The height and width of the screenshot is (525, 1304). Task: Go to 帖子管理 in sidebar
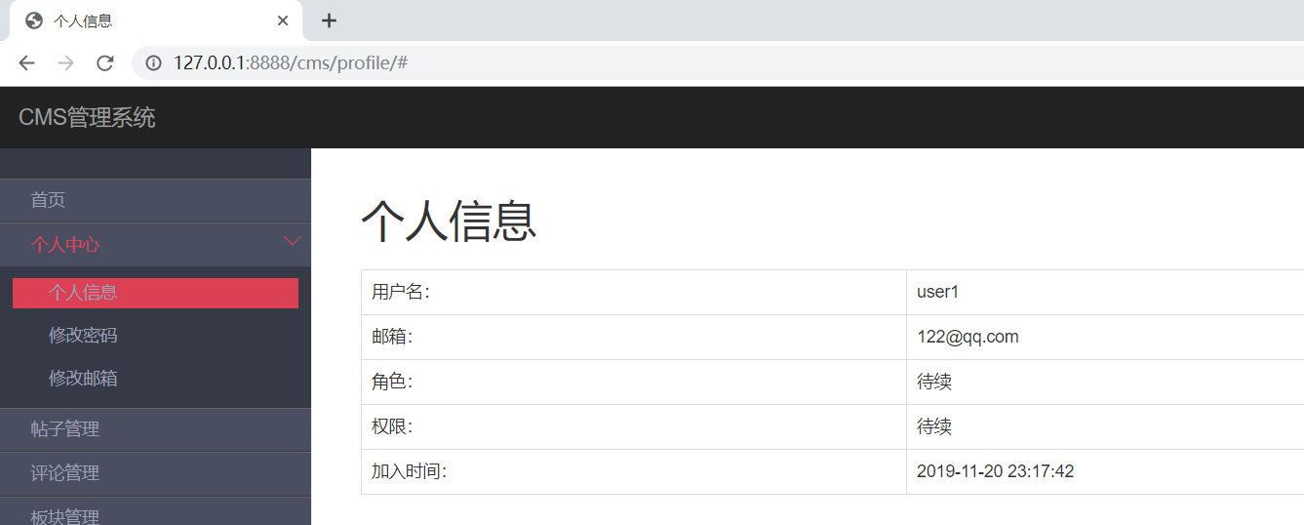coord(155,429)
